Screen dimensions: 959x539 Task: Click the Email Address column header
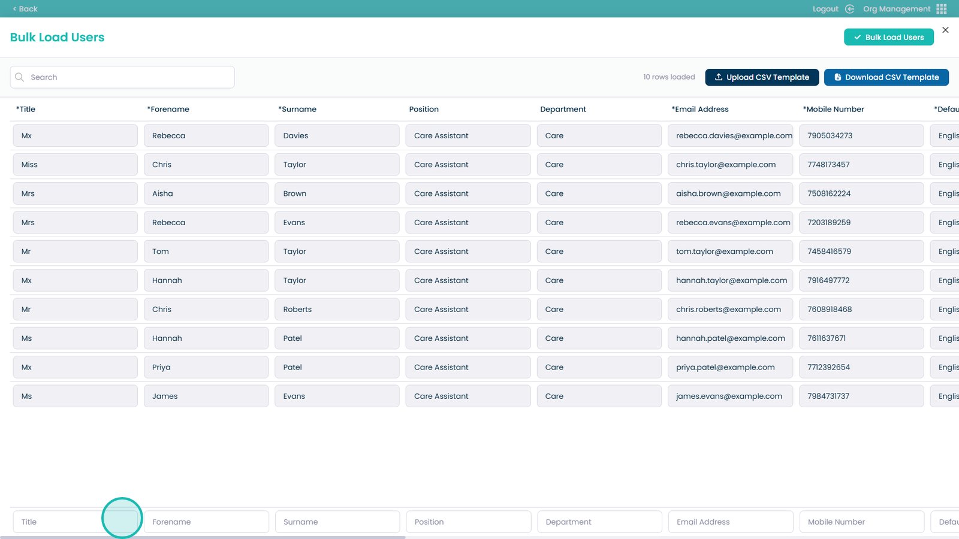pos(701,109)
